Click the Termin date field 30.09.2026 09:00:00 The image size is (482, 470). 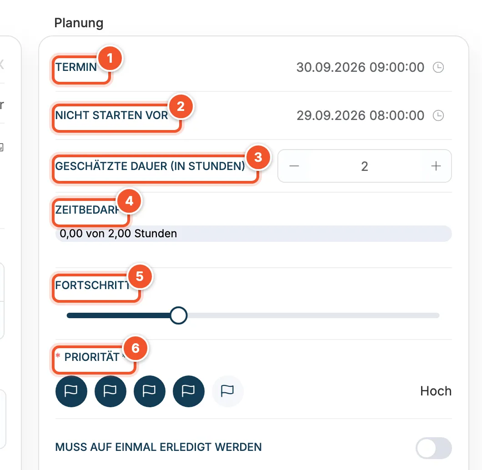360,67
